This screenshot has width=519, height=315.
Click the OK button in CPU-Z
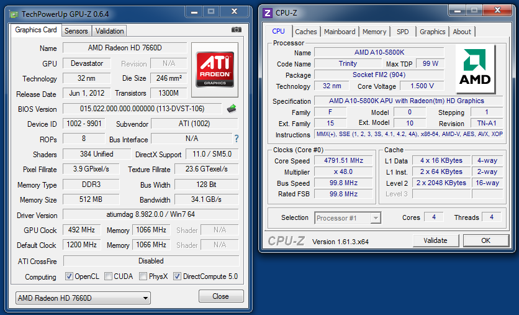(x=485, y=240)
